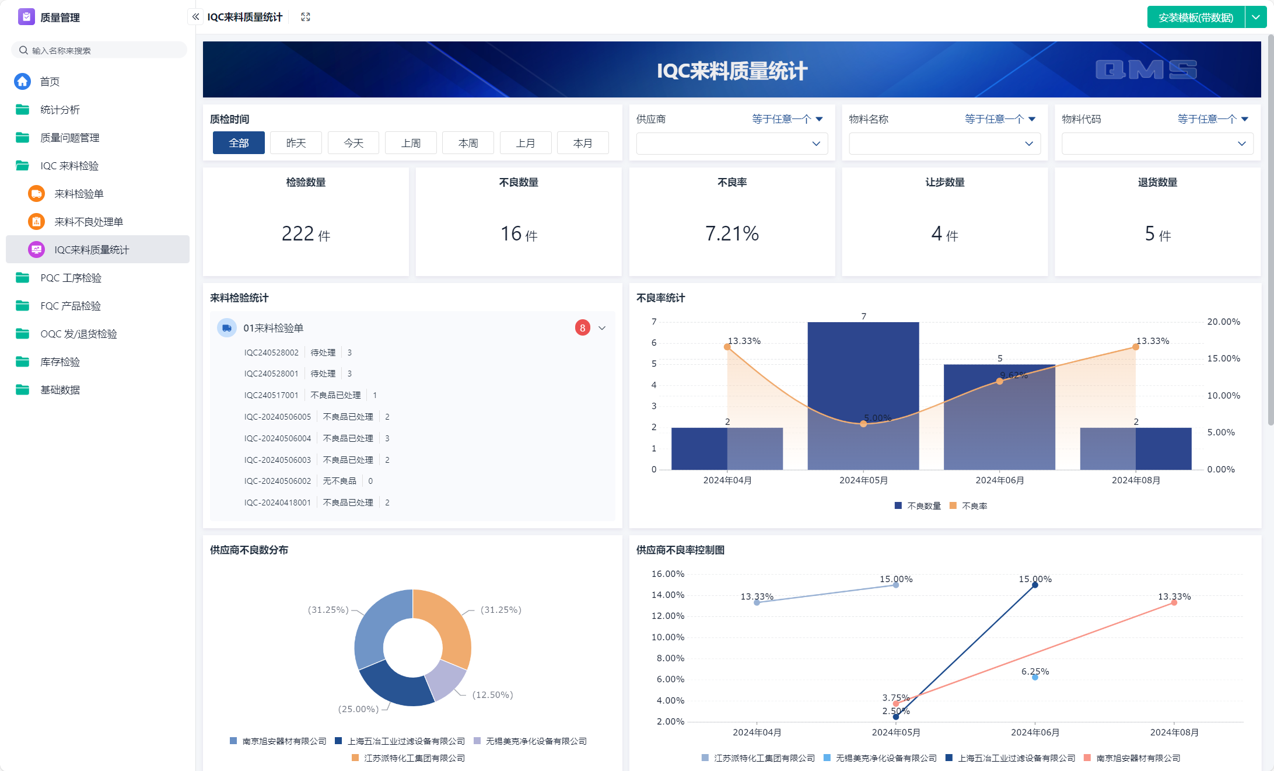Open 来料检验单 via its orange icon
This screenshot has width=1274, height=771.
(36, 194)
